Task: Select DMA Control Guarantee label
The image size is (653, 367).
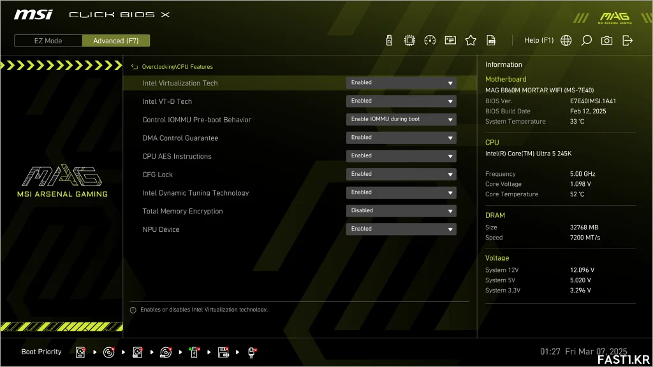Action: 180,138
